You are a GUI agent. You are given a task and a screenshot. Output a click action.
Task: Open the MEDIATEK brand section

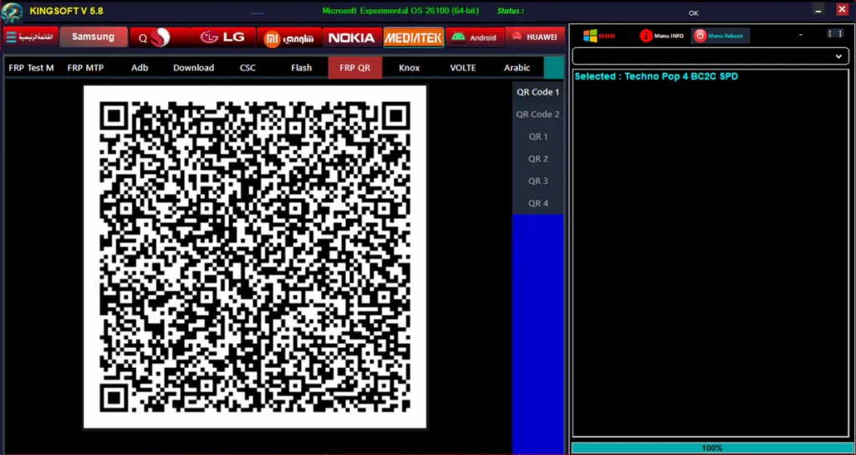point(414,38)
